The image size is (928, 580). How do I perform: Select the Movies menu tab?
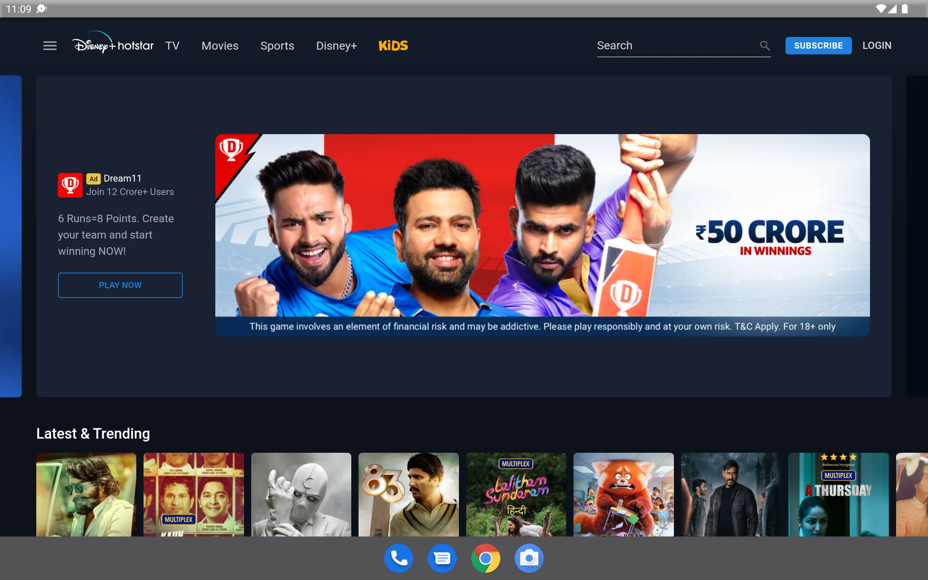click(x=220, y=45)
